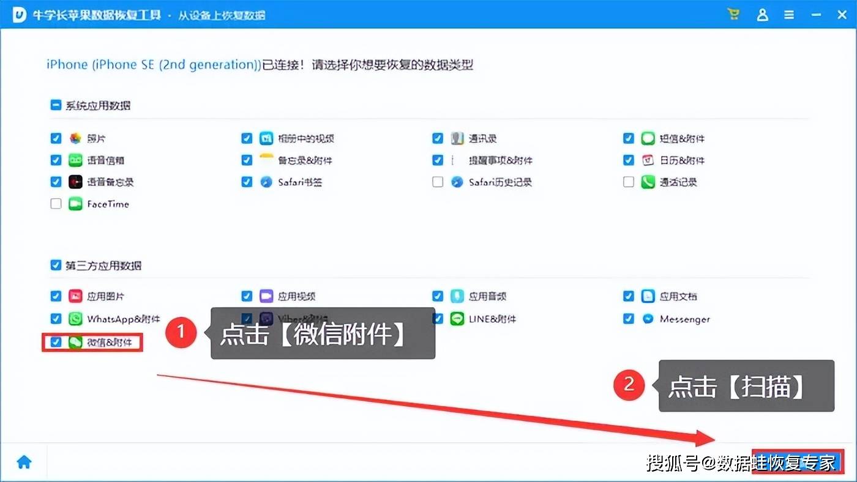Screen dimensions: 857x482
Task: Click the iPhone SE device name link
Action: tap(154, 65)
